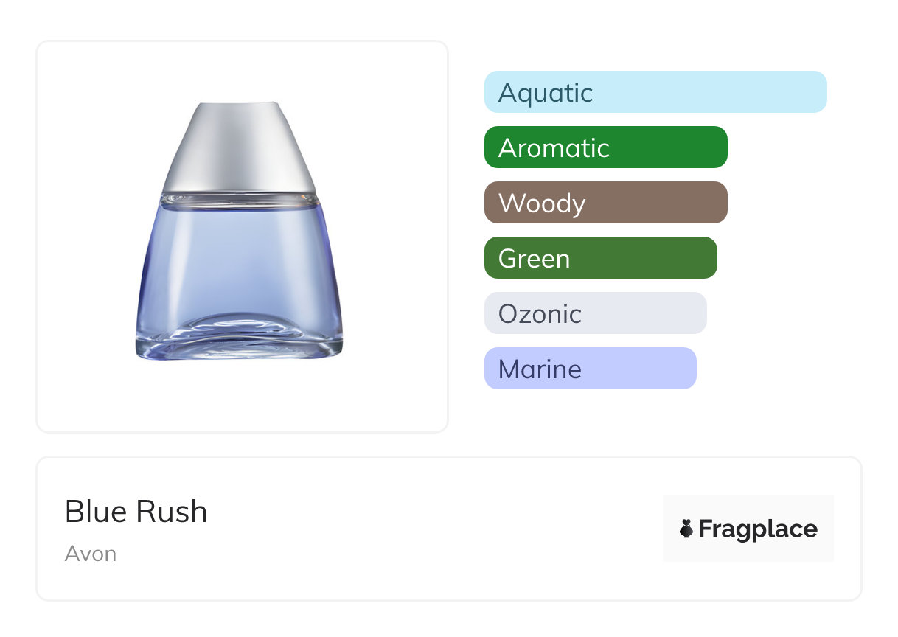Click the Fragplace wordmark text
The height and width of the screenshot is (637, 898).
tap(758, 529)
